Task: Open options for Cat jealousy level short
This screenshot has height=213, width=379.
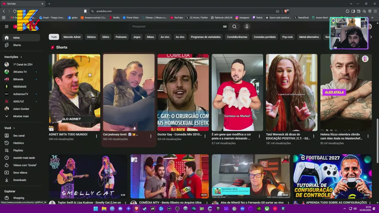Action: (151, 136)
